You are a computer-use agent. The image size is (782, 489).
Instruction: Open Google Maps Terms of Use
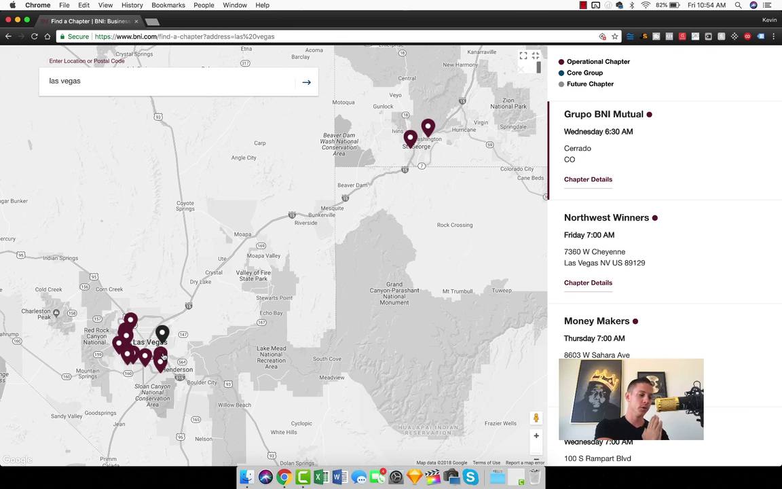pyautogui.click(x=486, y=463)
